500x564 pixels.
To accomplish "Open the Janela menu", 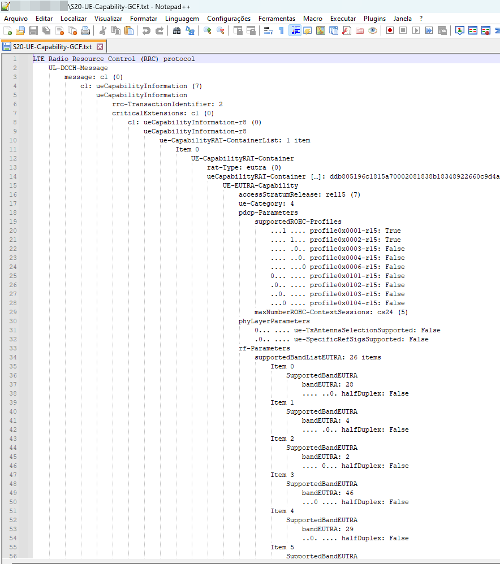I will [x=403, y=19].
